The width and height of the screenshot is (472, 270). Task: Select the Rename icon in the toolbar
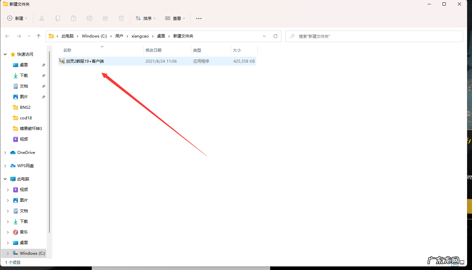click(89, 18)
